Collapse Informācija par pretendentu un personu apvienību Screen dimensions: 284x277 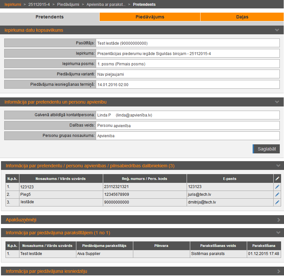277,102
